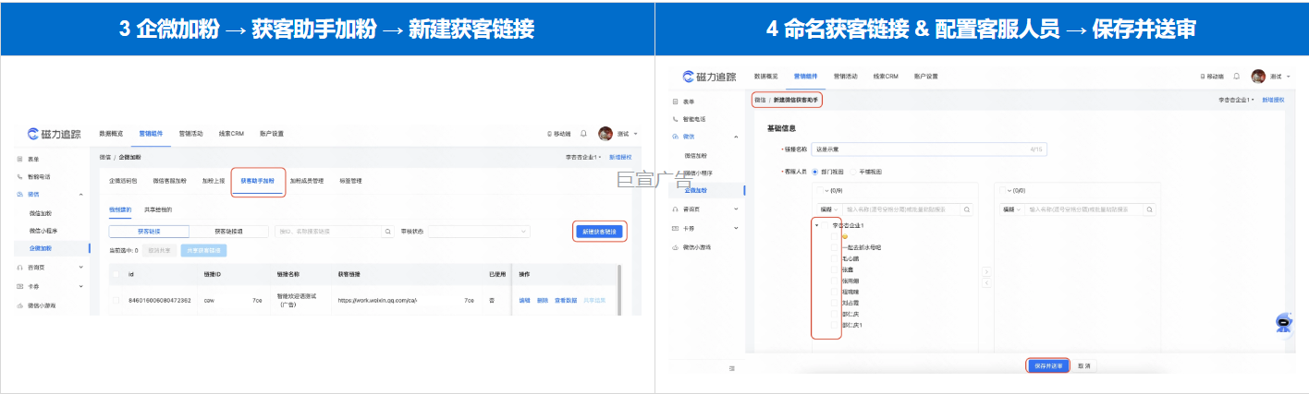The height and width of the screenshot is (394, 1309).
Task: Click 咨询页 headset icon in right screenshot
Action: pyautogui.click(x=676, y=209)
